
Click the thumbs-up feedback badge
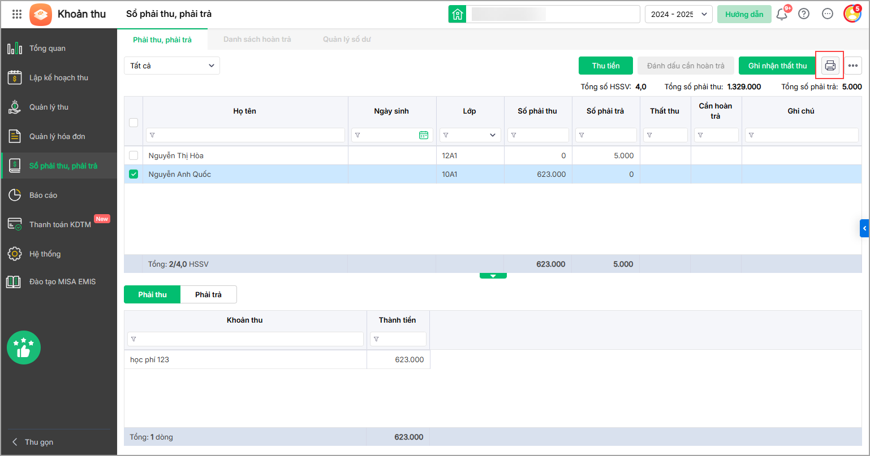[x=24, y=348]
